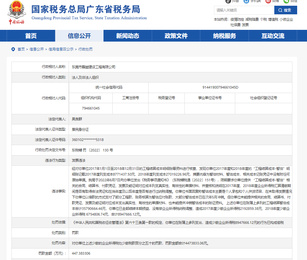Navigate to the 互动交流 tab

click(x=273, y=36)
